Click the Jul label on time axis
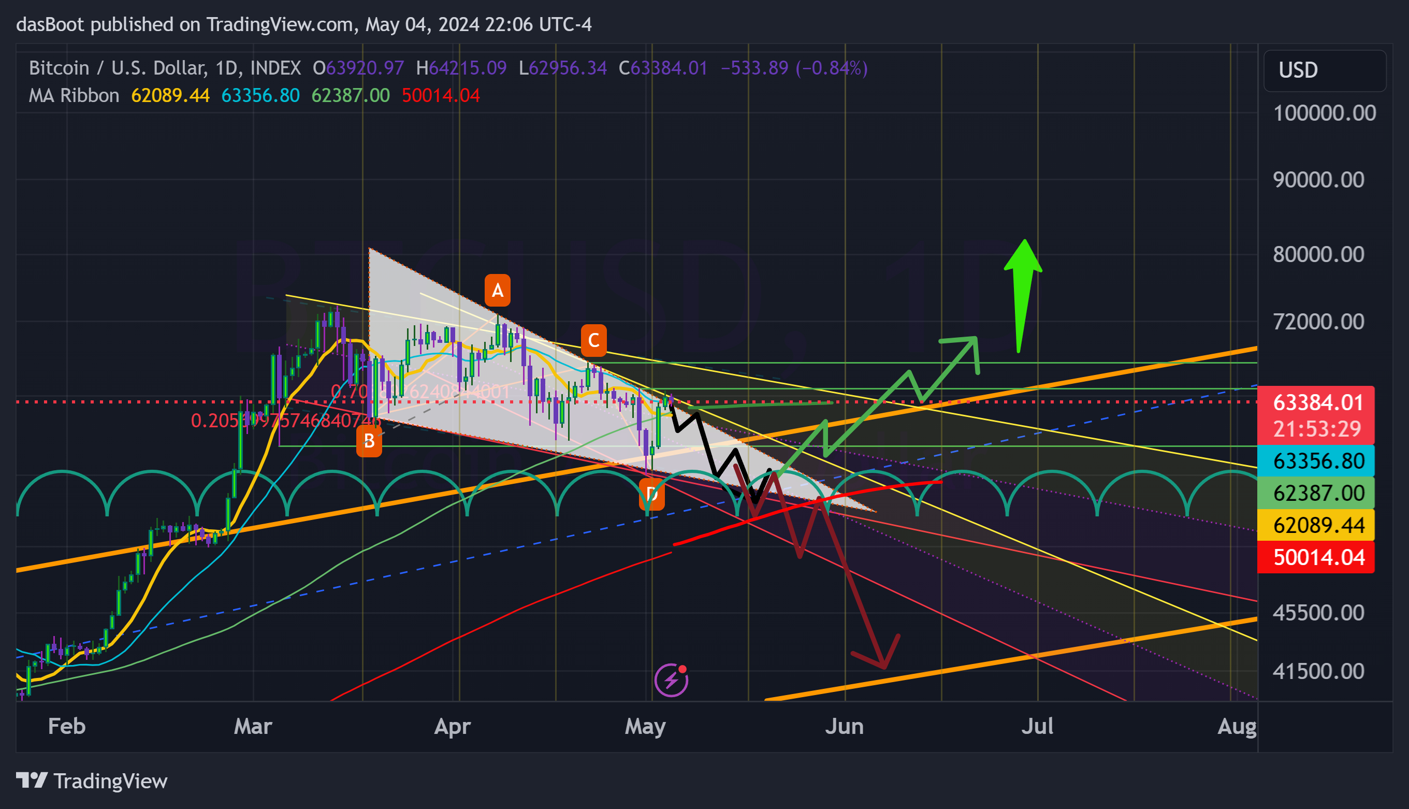 pyautogui.click(x=1037, y=726)
